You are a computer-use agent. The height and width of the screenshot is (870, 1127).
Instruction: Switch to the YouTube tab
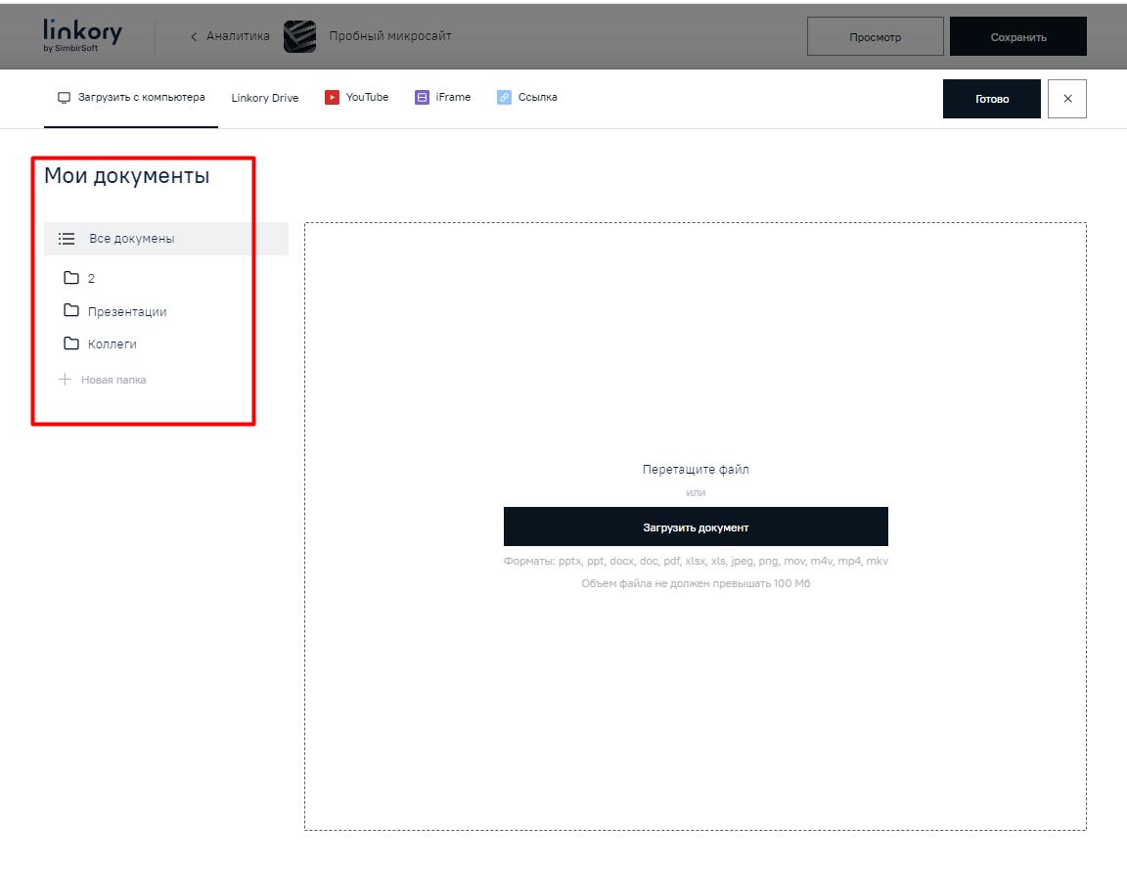click(x=367, y=98)
